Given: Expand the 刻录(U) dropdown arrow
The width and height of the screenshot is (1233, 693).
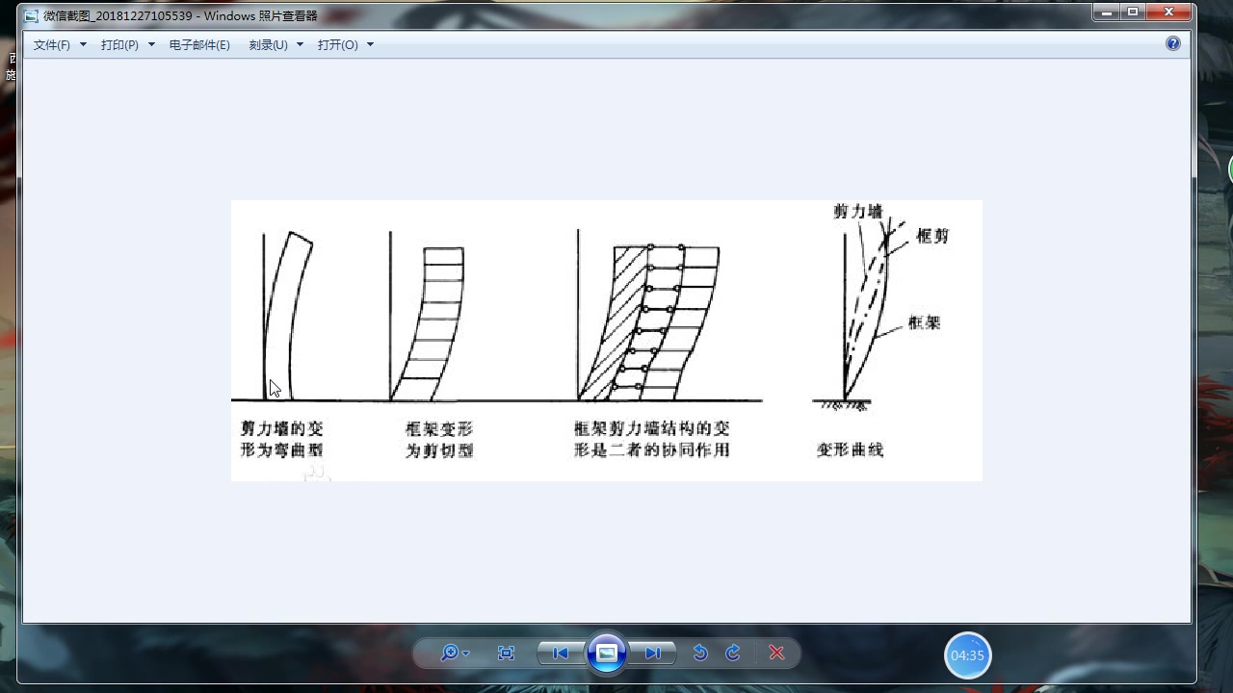Looking at the screenshot, I should click(300, 44).
